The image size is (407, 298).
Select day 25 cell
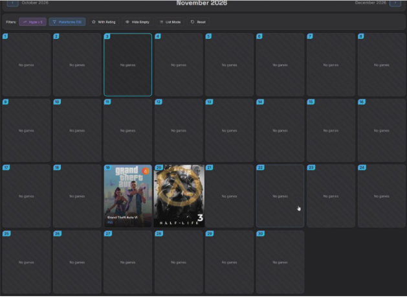click(27, 262)
